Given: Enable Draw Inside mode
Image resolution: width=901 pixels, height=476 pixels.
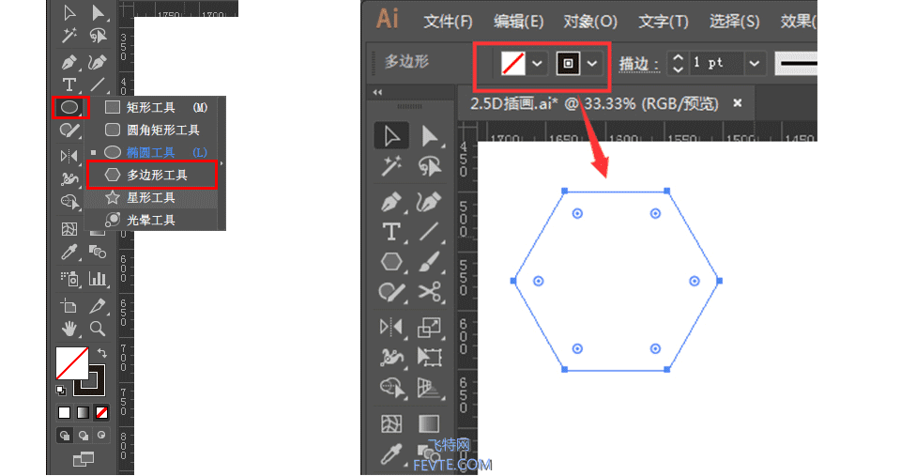Looking at the screenshot, I should 101,436.
